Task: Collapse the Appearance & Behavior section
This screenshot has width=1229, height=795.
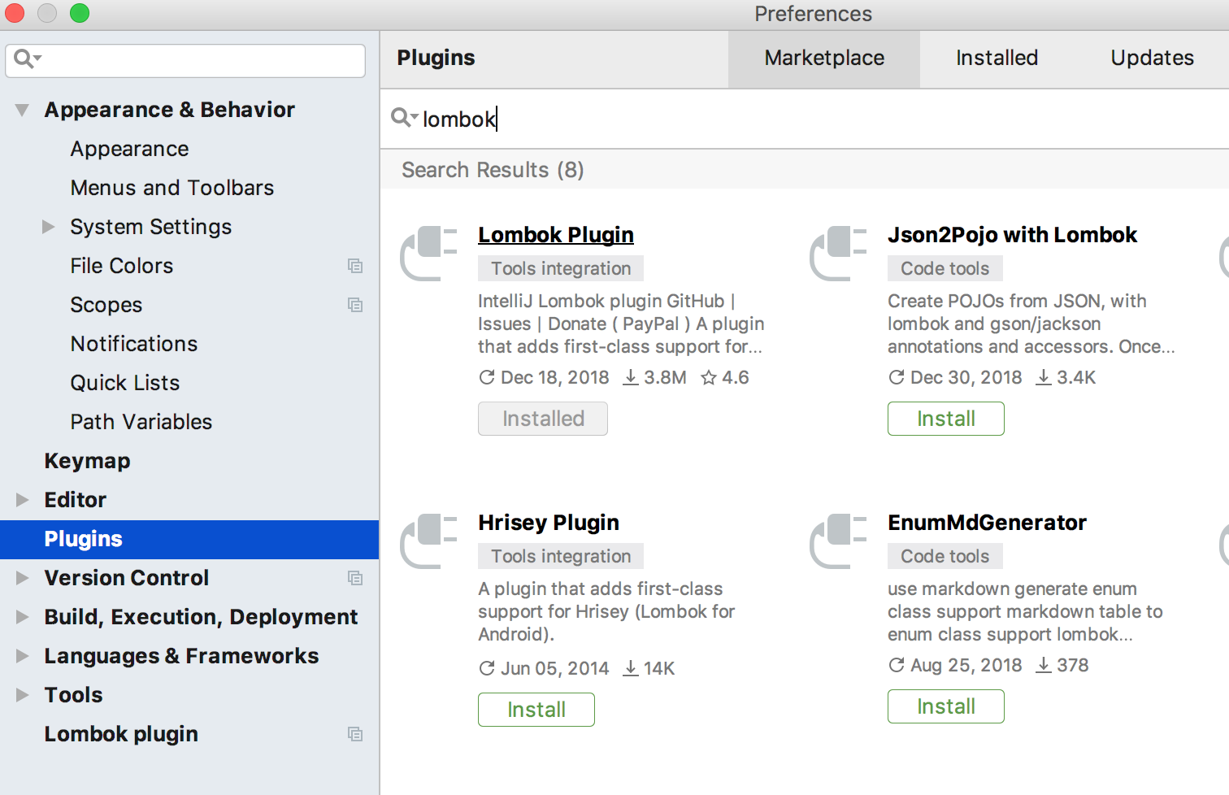Action: click(22, 110)
